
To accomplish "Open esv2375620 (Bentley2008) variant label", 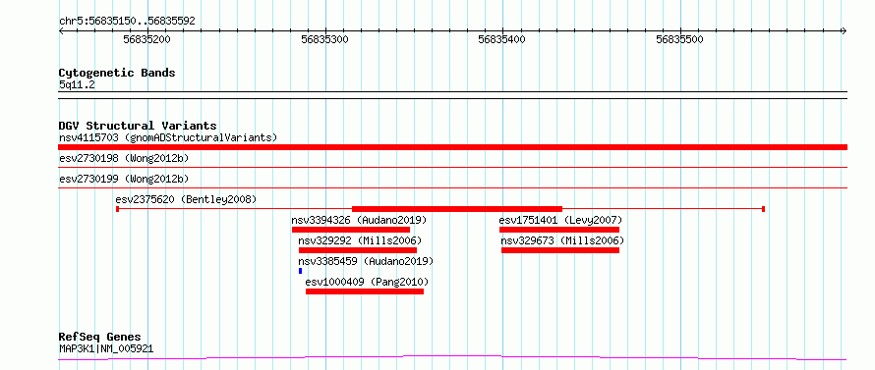I will coord(186,199).
